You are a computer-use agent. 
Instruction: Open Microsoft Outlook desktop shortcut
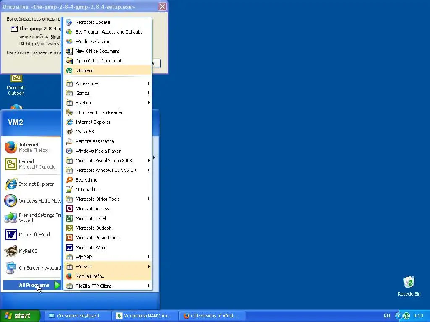coord(16,85)
